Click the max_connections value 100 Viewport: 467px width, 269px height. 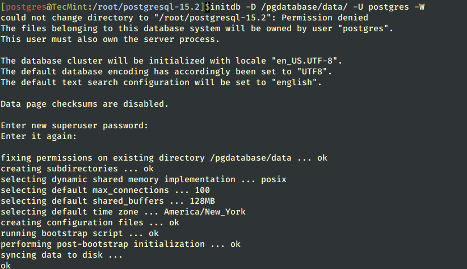(201, 190)
